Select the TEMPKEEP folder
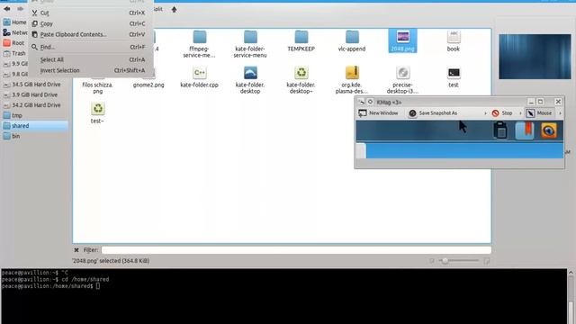The height and width of the screenshot is (324, 576). pos(301,37)
